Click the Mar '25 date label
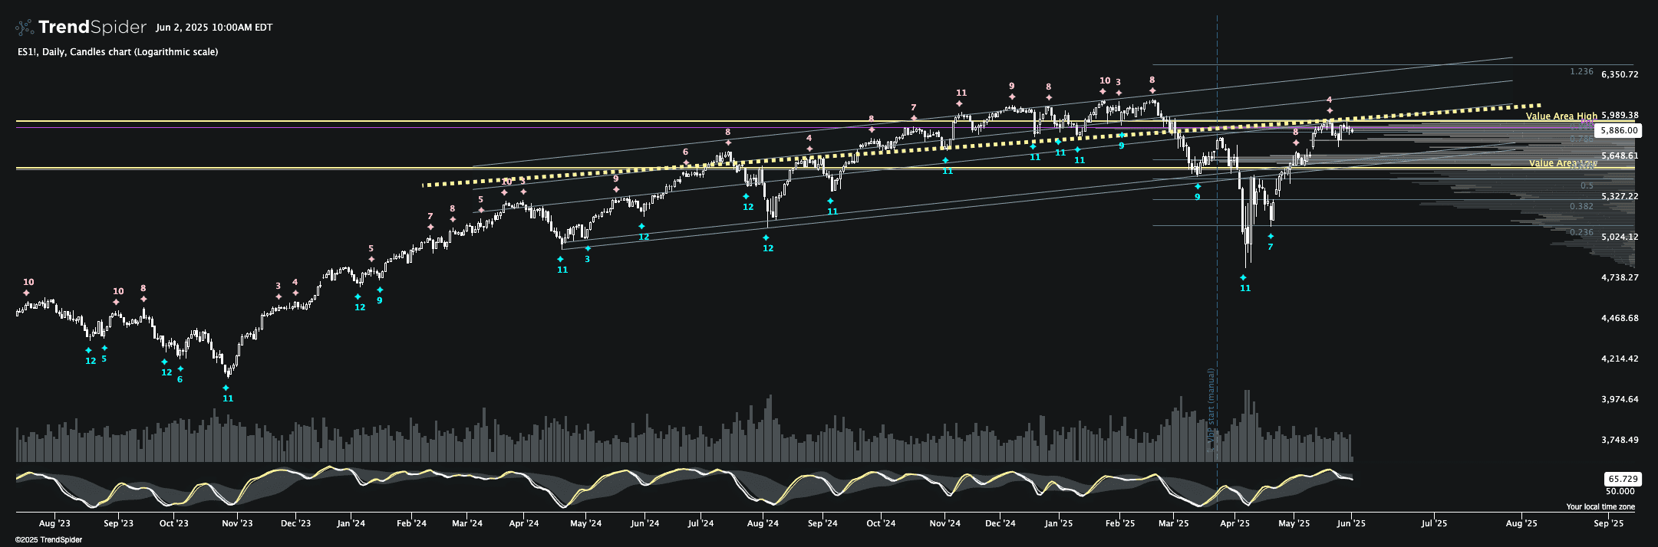The height and width of the screenshot is (547, 1658). click(1173, 523)
